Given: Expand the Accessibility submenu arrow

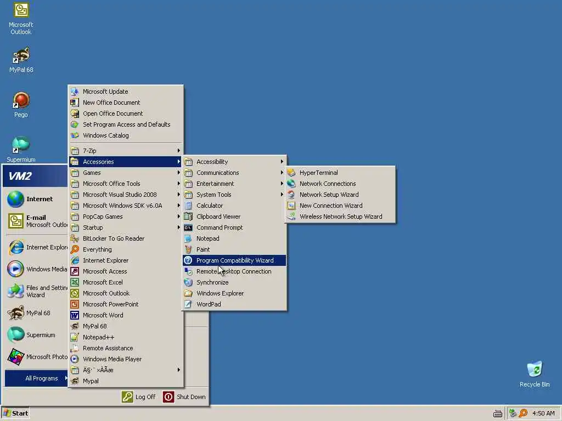Looking at the screenshot, I should [282, 162].
